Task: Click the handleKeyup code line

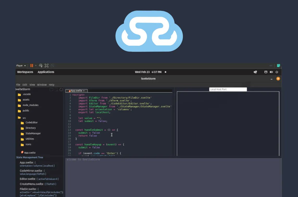Action: (x=100, y=145)
